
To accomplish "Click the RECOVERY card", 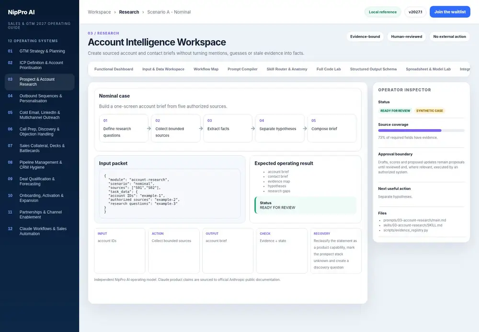I will tap(336, 251).
